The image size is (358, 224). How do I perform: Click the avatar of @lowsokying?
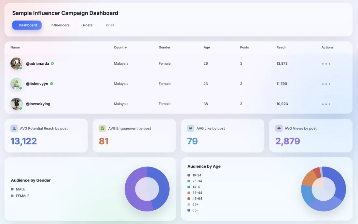tap(17, 104)
